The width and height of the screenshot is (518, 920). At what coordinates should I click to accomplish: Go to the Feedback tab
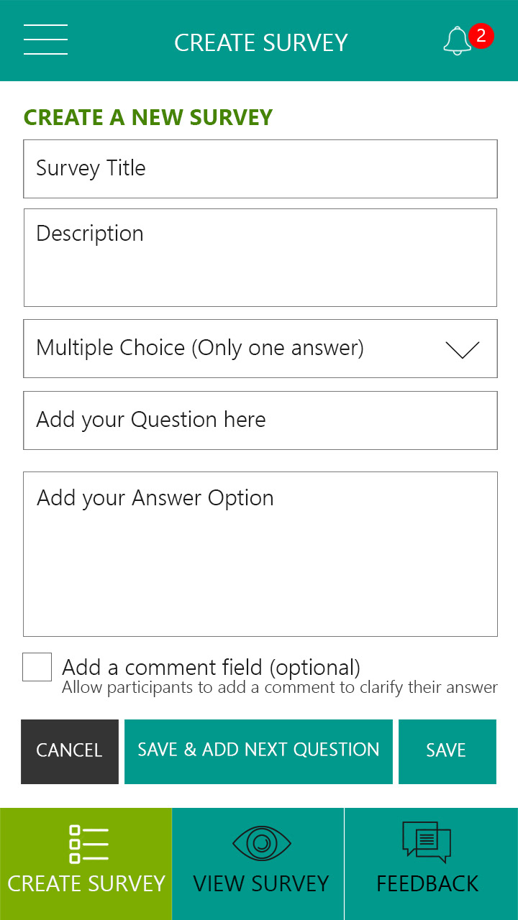(x=427, y=883)
